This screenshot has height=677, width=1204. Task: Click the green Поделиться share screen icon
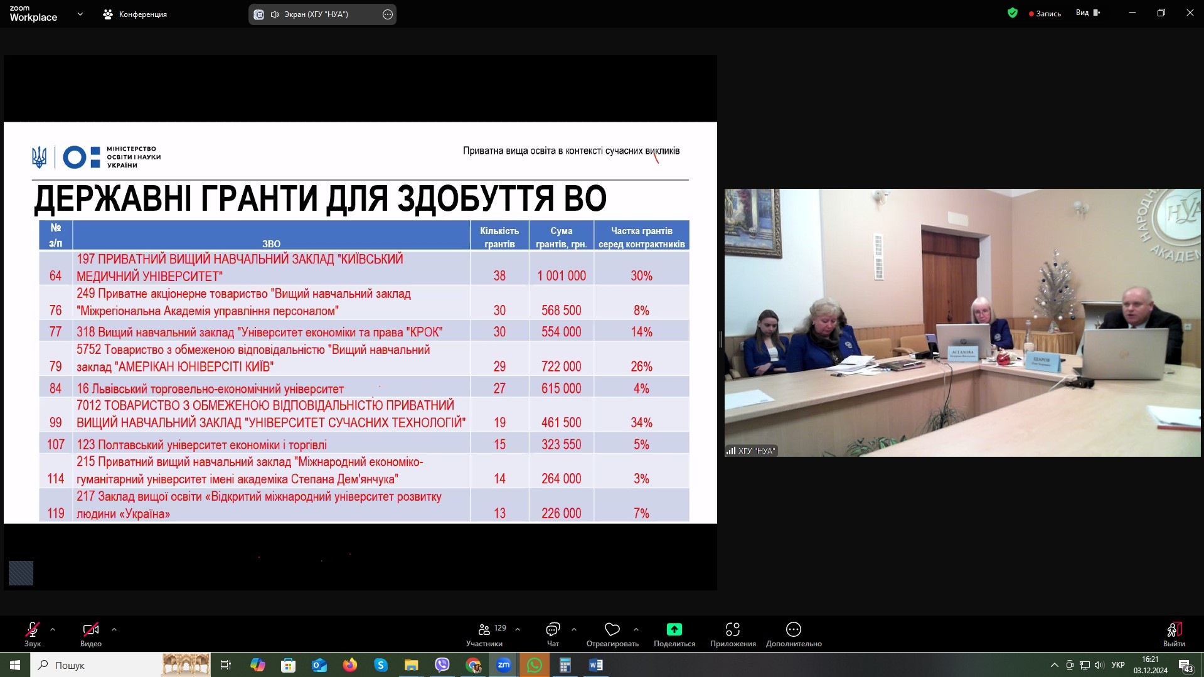[674, 629]
